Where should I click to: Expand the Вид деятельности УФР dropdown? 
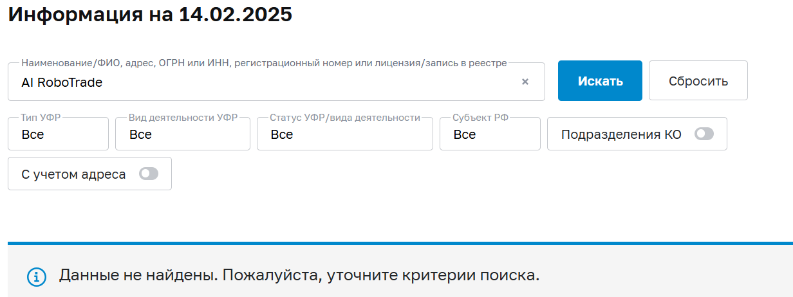pyautogui.click(x=183, y=134)
